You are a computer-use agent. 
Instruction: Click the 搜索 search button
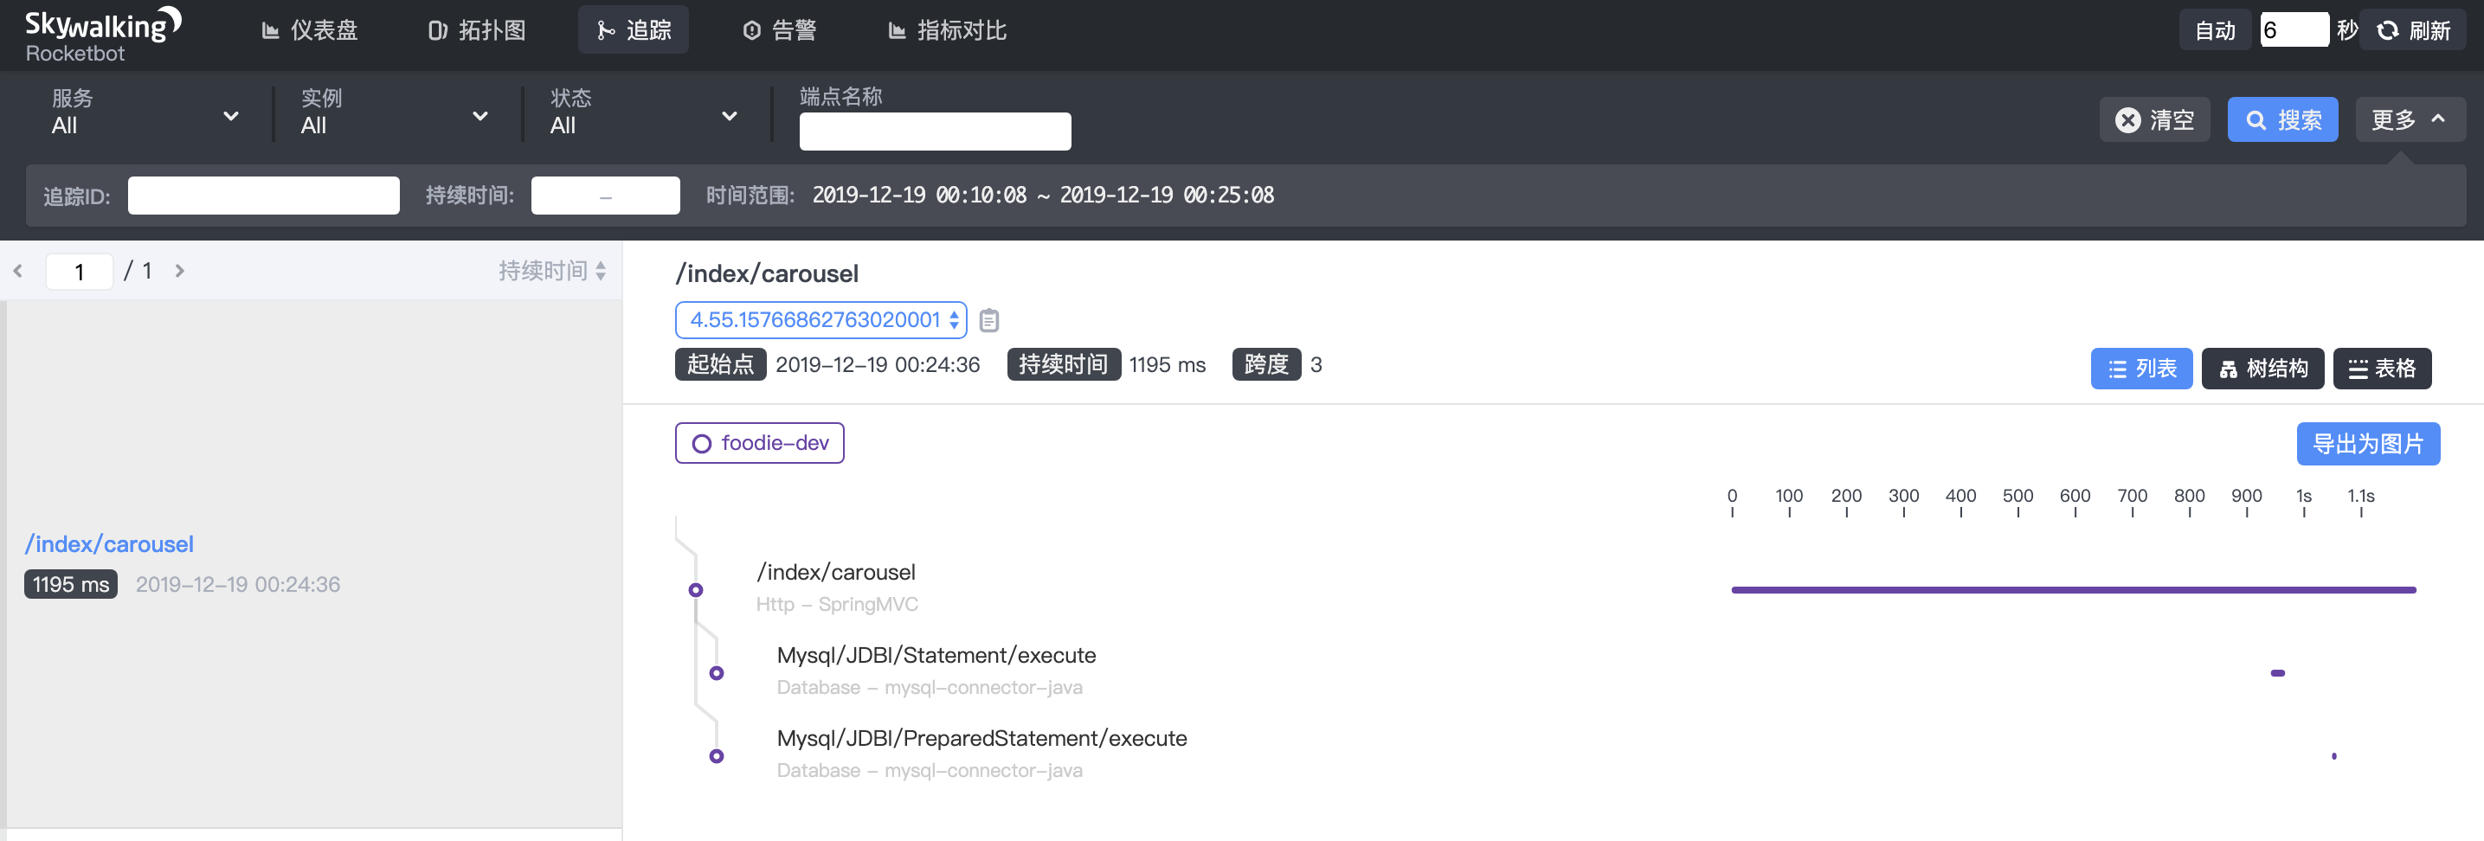tap(2282, 119)
